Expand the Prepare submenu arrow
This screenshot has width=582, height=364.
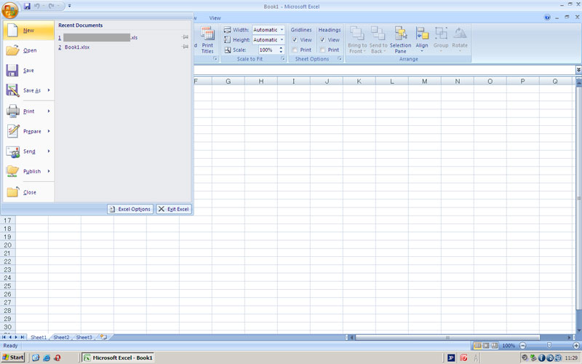[x=49, y=131]
